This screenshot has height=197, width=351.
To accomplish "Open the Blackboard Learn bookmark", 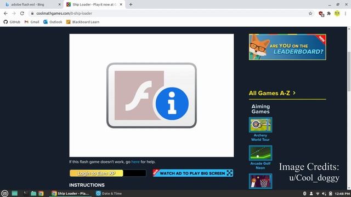I will [x=83, y=22].
